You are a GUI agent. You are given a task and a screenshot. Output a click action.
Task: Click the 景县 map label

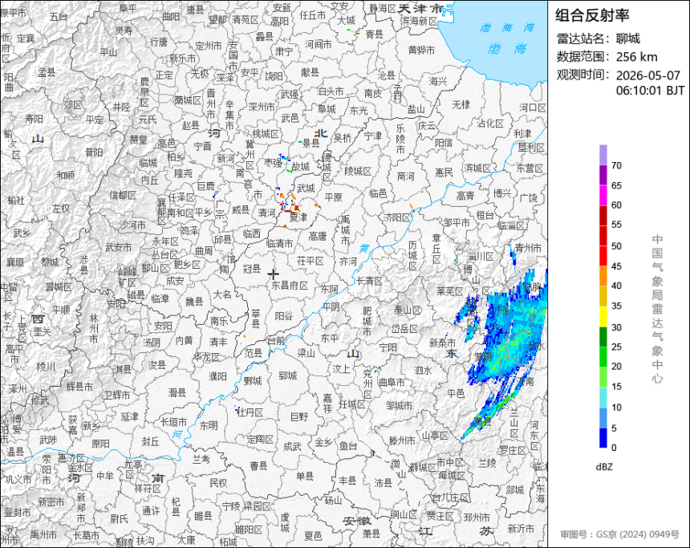310,143
